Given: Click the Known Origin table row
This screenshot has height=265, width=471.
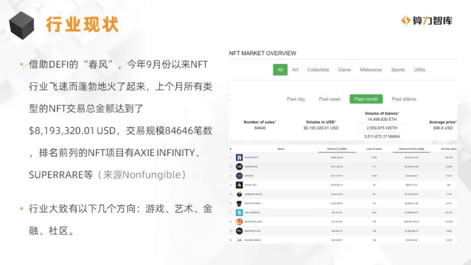Looking at the screenshot, I should pos(340,240).
